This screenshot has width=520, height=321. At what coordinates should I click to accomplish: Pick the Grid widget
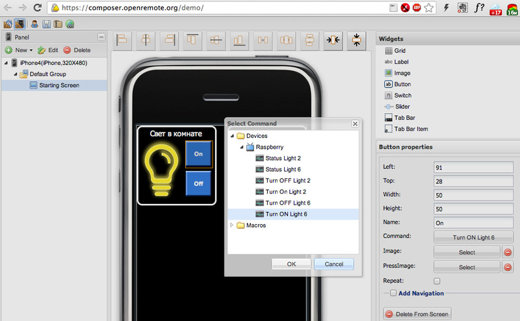pos(395,51)
